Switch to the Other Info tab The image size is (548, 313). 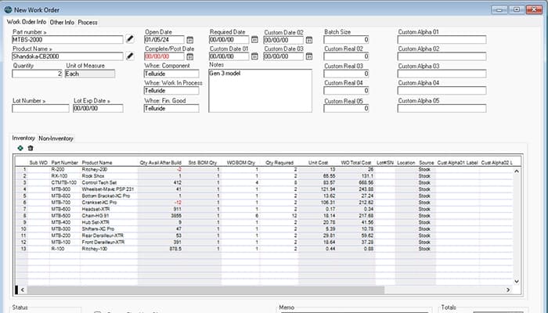[x=62, y=23]
